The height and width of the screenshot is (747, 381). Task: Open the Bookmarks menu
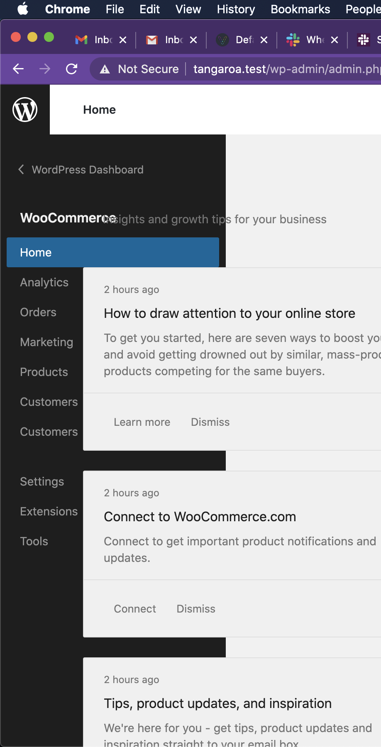[x=300, y=9]
